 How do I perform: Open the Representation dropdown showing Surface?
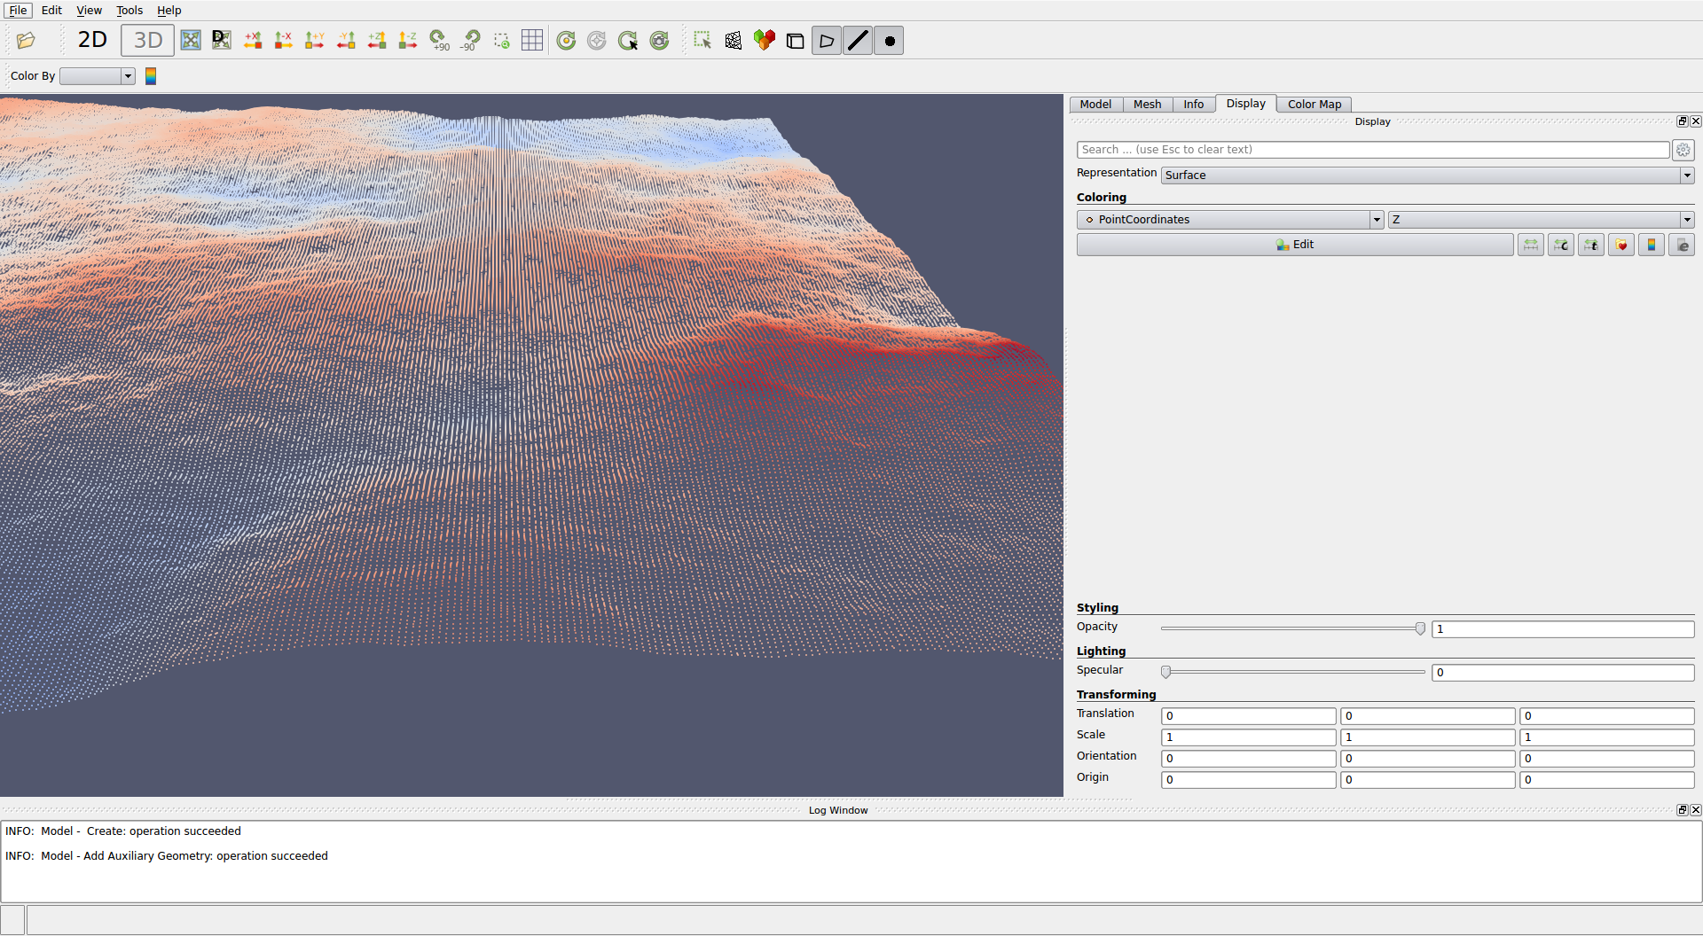click(x=1427, y=175)
